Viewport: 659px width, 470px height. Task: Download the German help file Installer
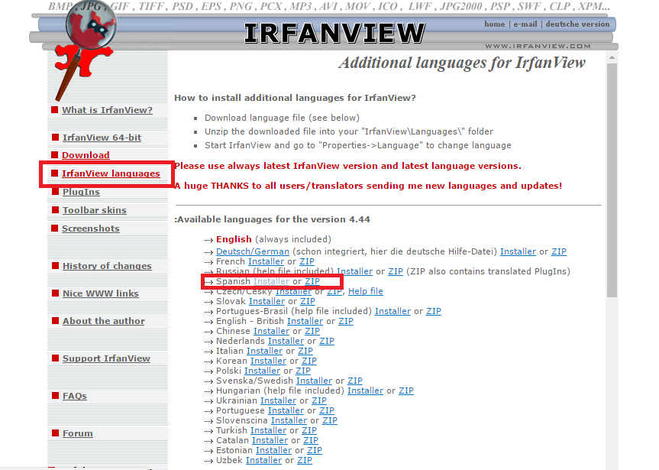518,251
